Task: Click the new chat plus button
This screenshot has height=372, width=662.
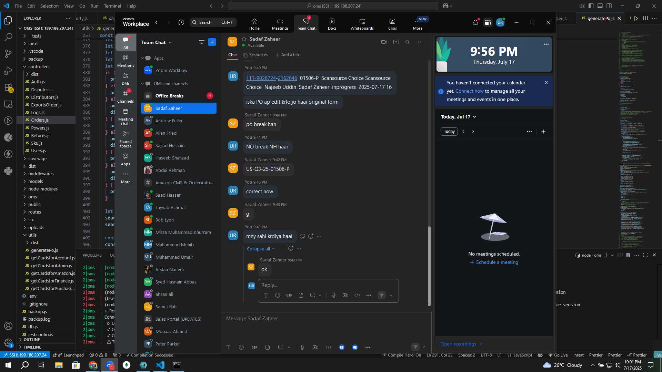Action: [x=212, y=42]
